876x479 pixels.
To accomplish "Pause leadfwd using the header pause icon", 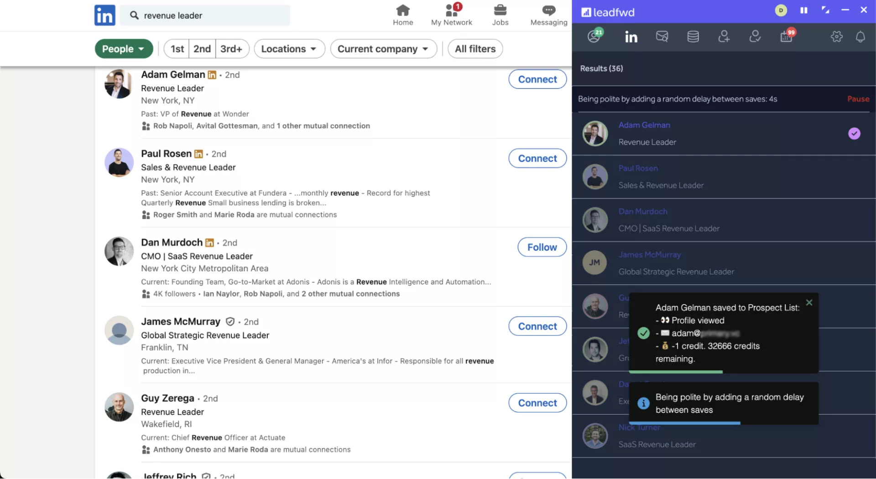I will pos(803,10).
